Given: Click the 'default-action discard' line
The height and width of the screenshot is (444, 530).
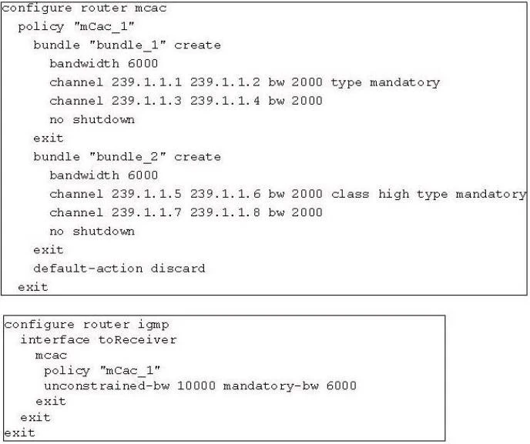Looking at the screenshot, I should 119,269.
